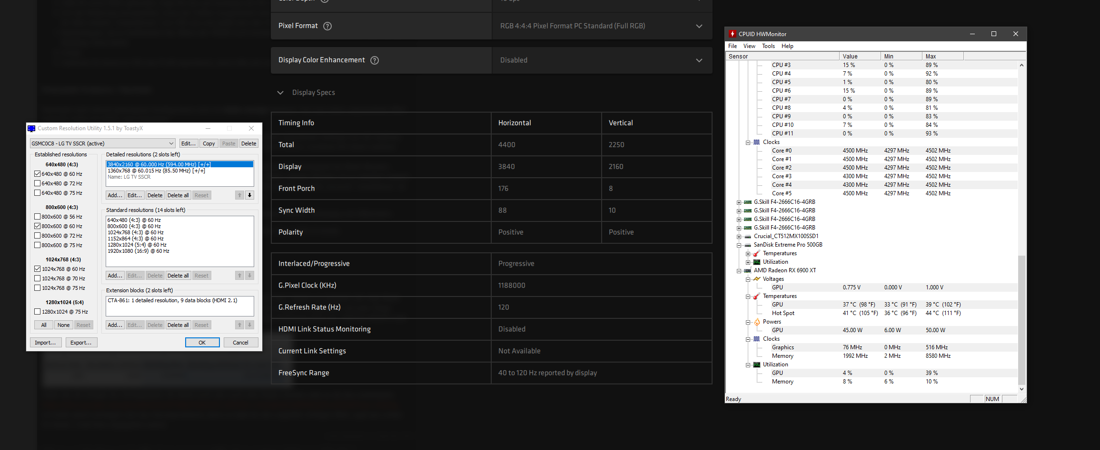Screen dimensions: 1100x450
Task: Click the Clocks icon above Core #0
Action: coord(757,142)
